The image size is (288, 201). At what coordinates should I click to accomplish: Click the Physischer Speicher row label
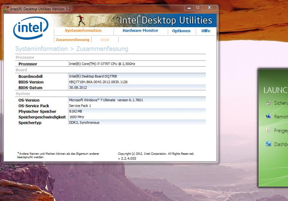pyautogui.click(x=37, y=111)
